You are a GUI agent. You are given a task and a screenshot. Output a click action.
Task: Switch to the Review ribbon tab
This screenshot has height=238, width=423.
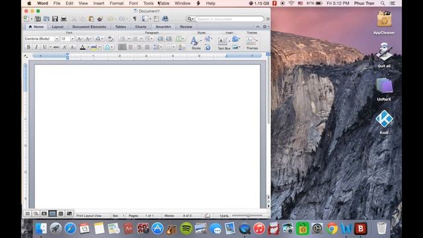[x=186, y=26]
